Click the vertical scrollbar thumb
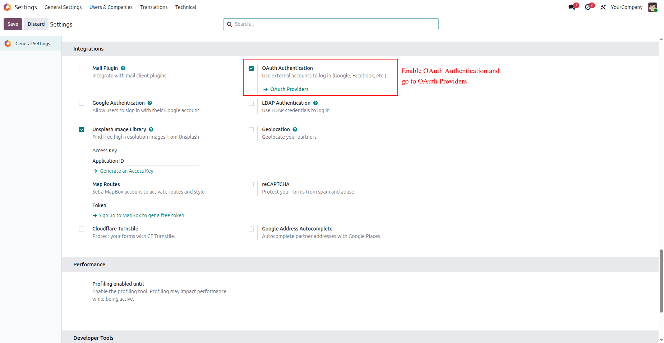The image size is (664, 343). pos(661,281)
